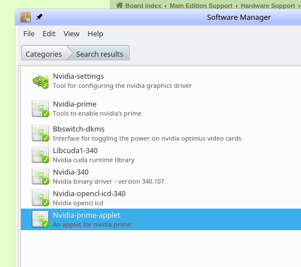
Task: Open Board index link in browser behind
Action: click(x=143, y=6)
